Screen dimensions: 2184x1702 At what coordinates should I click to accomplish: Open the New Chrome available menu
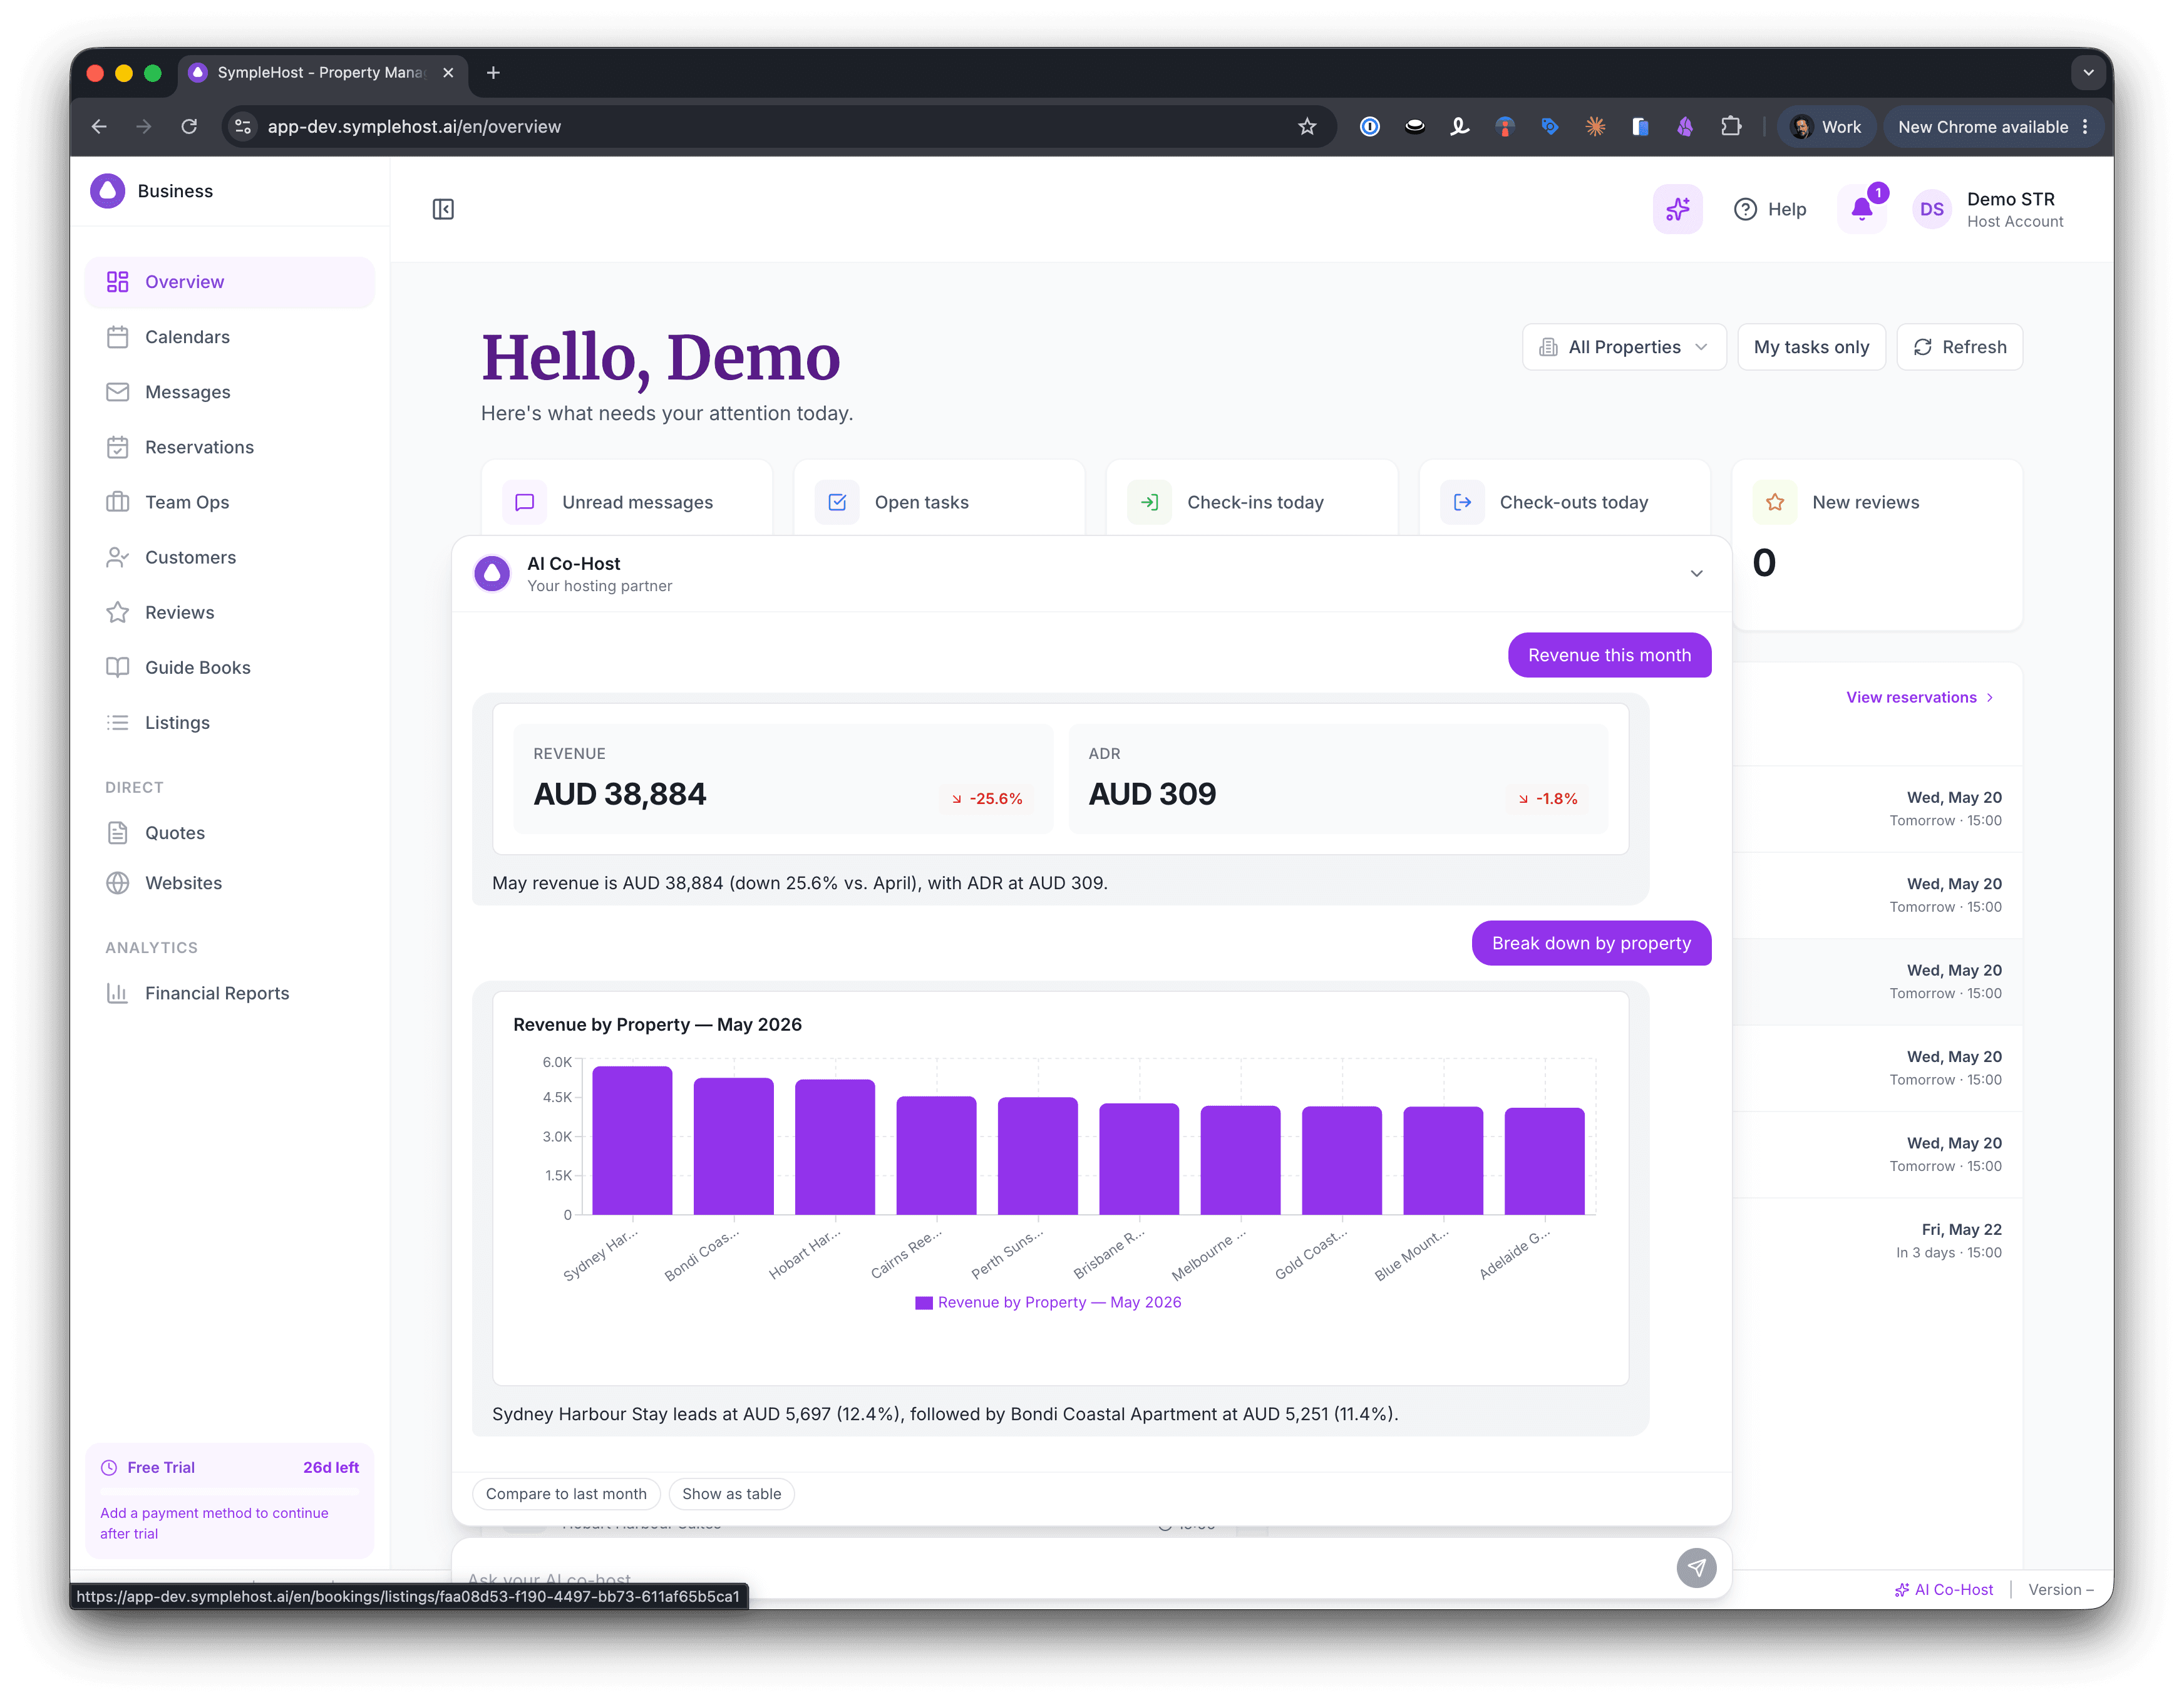click(x=1994, y=127)
